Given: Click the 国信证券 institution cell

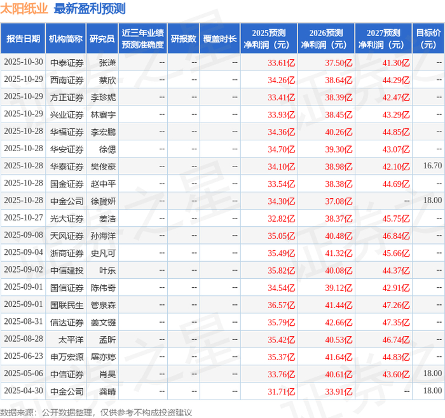Looking at the screenshot, I should point(67,288).
